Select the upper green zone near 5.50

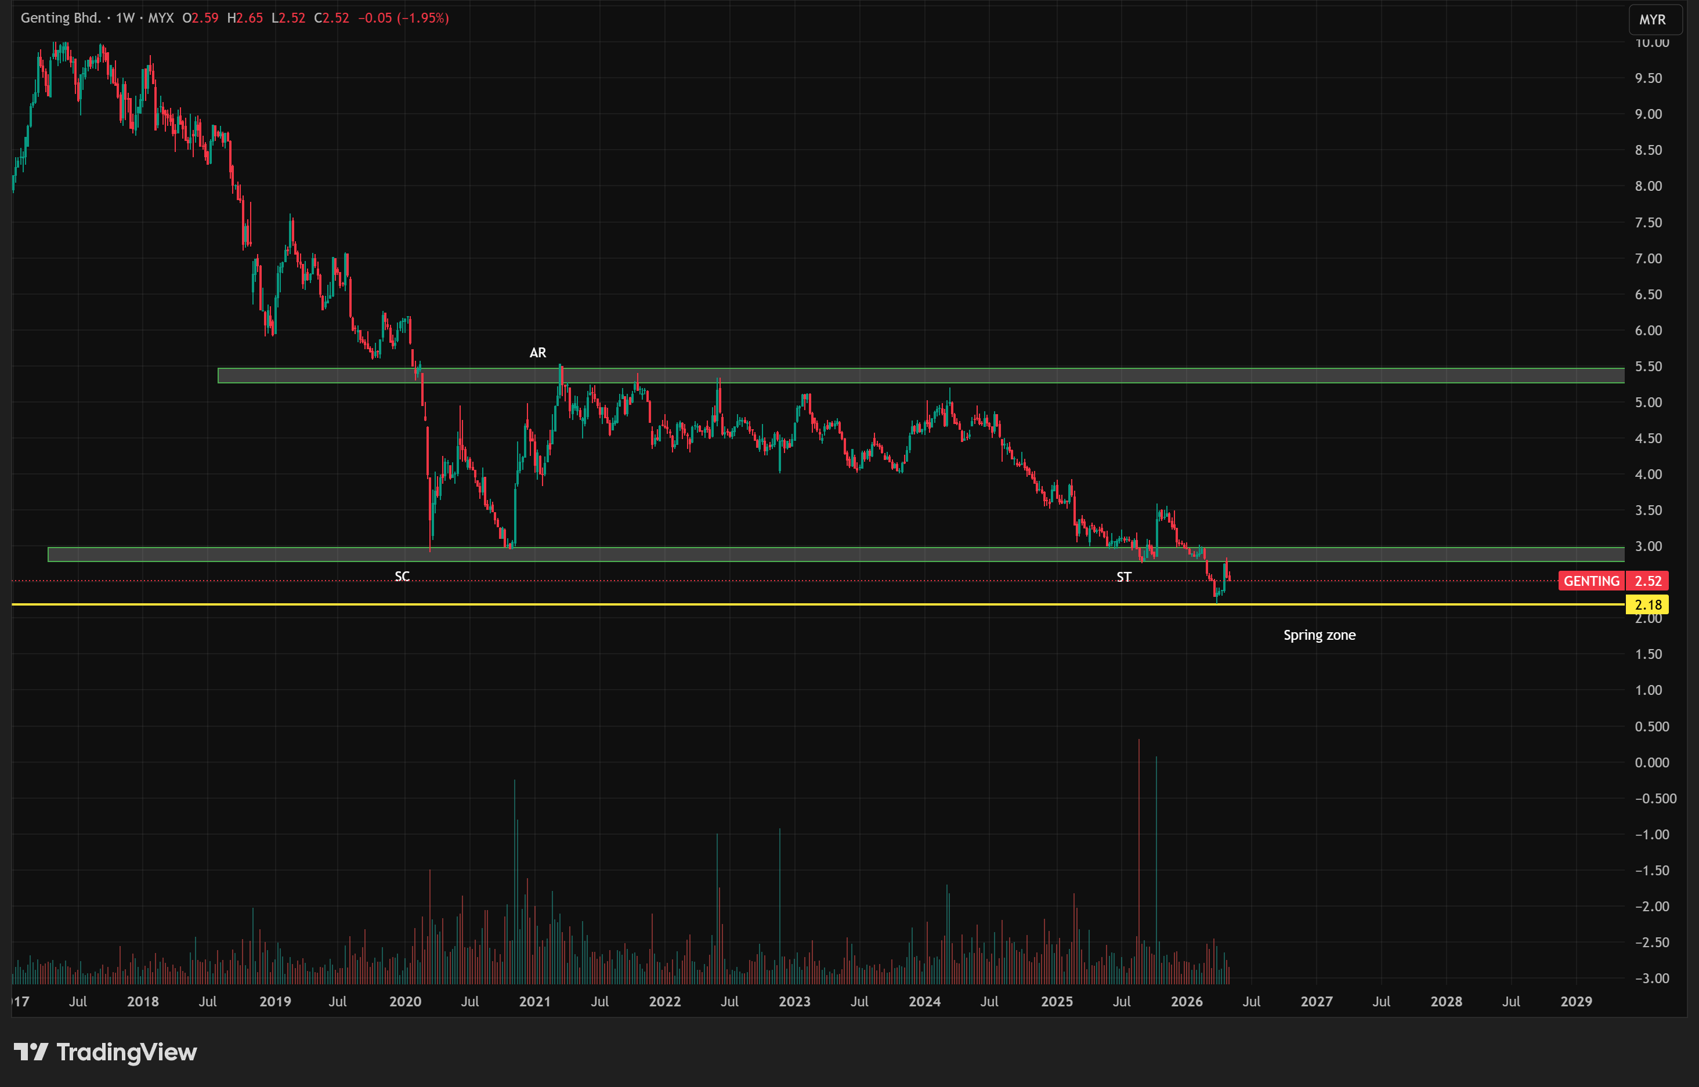pos(921,375)
